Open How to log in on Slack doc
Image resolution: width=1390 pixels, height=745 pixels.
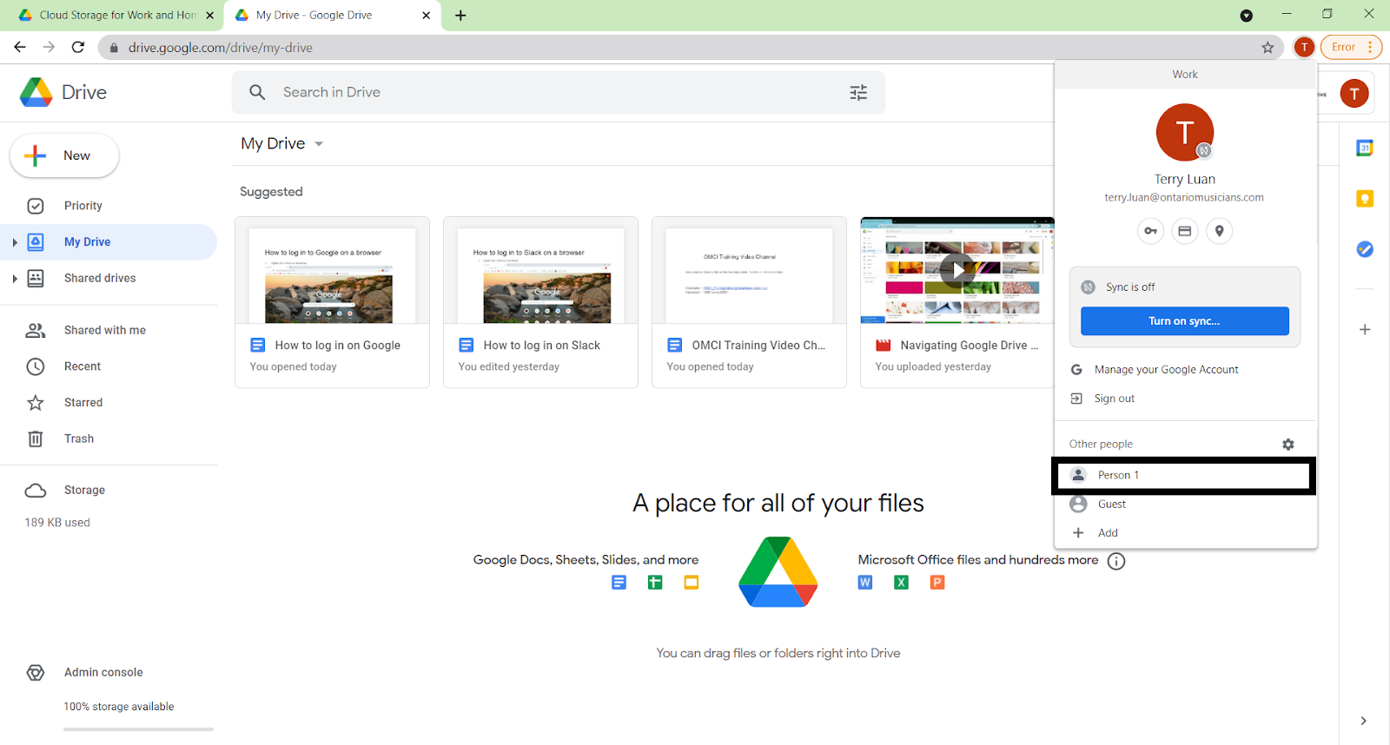pos(540,302)
